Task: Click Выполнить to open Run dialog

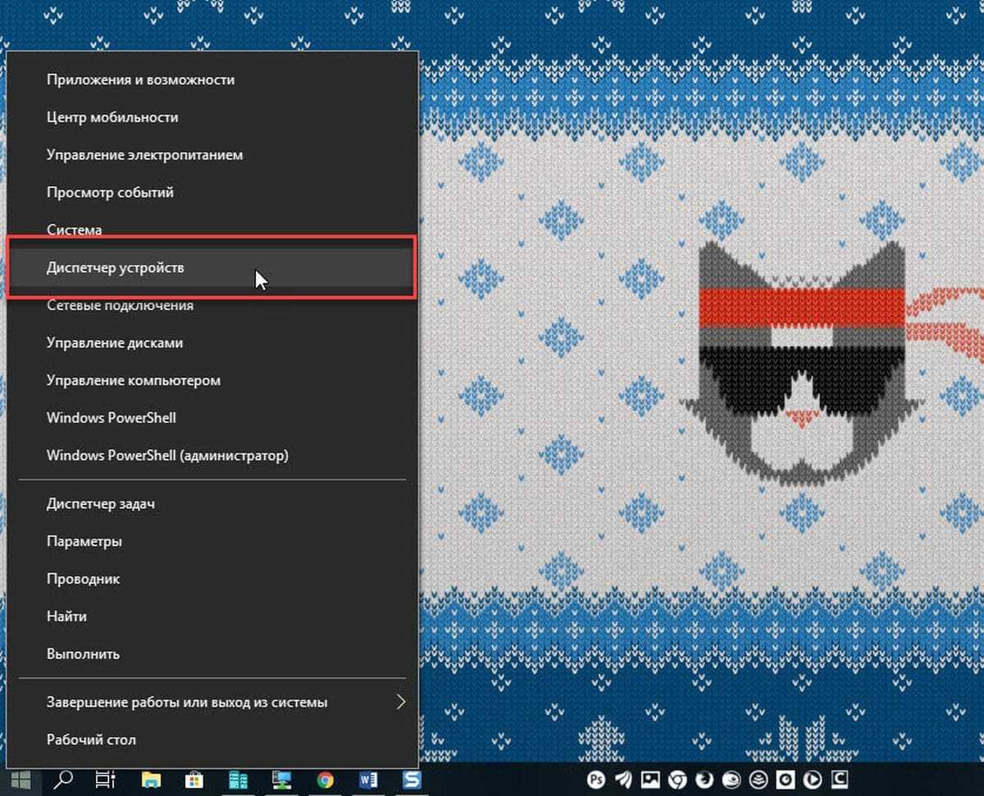Action: 83,654
